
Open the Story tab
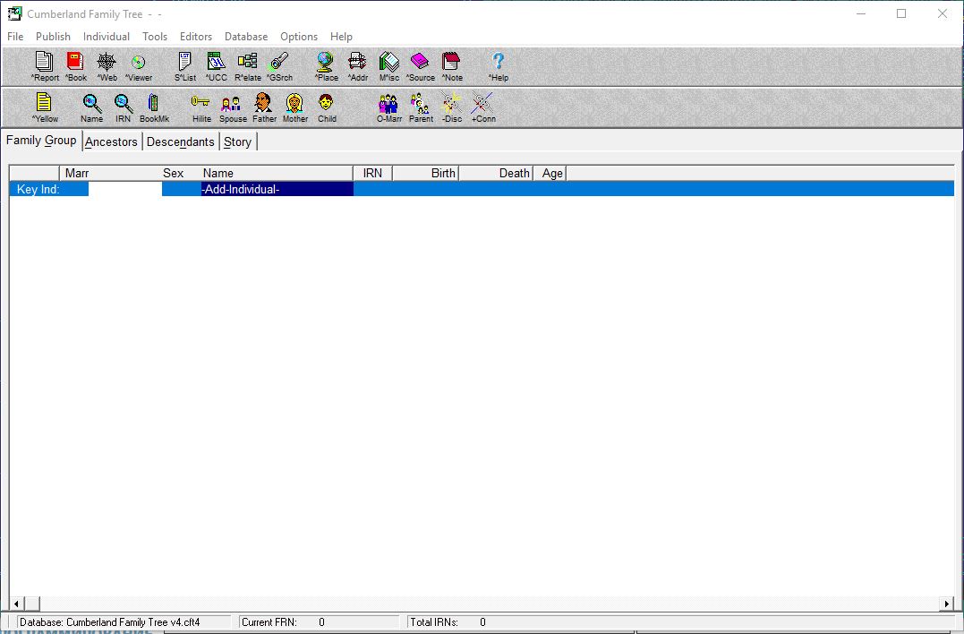[x=237, y=141]
